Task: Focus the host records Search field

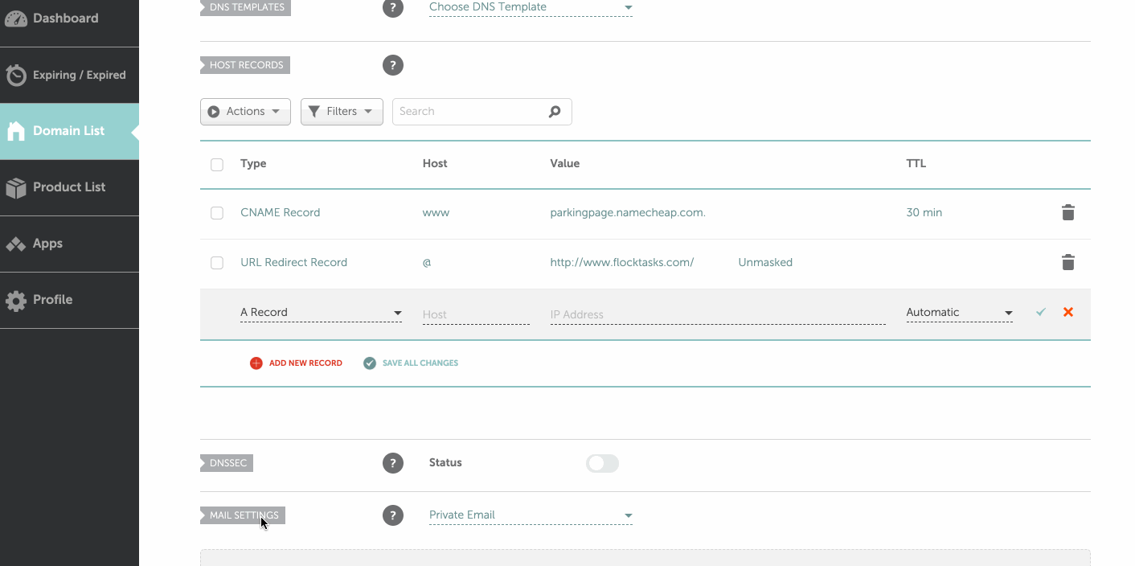Action: pos(482,112)
